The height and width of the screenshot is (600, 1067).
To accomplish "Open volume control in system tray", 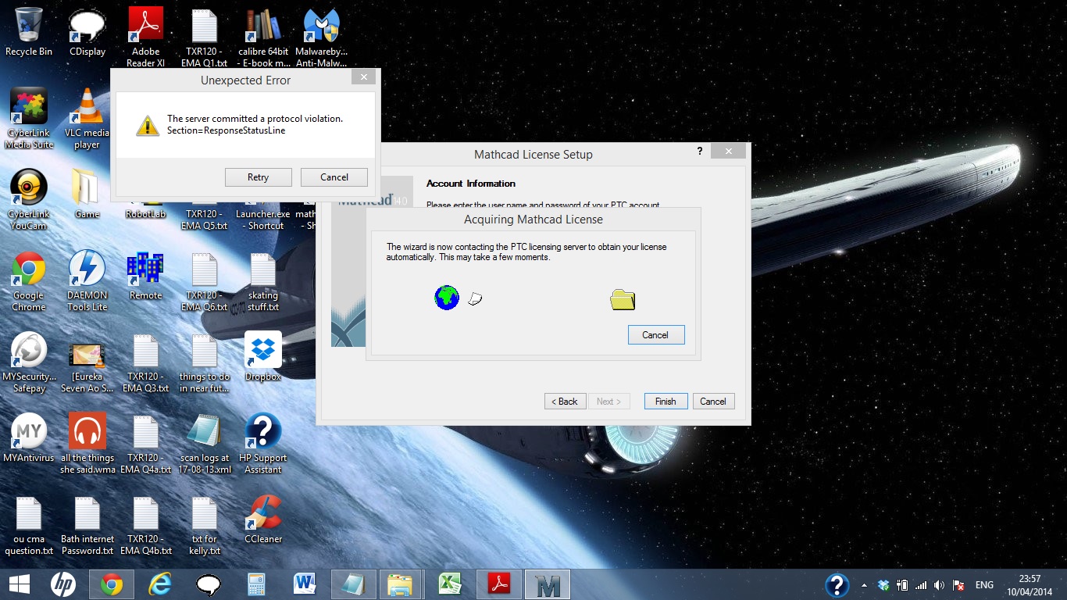I will (x=939, y=585).
